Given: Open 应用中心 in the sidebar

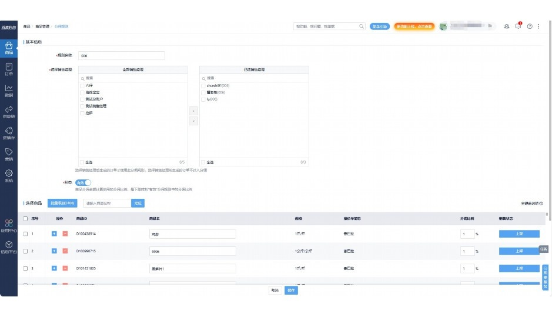Looking at the screenshot, I should [9, 225].
